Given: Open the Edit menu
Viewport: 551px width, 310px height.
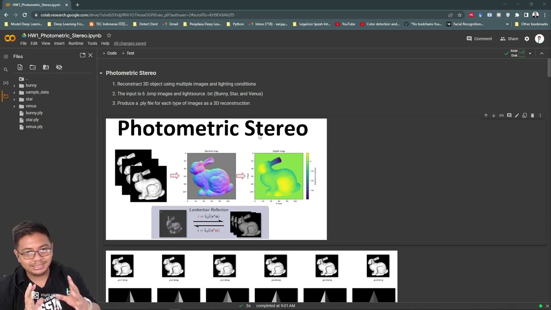Looking at the screenshot, I should [x=34, y=43].
